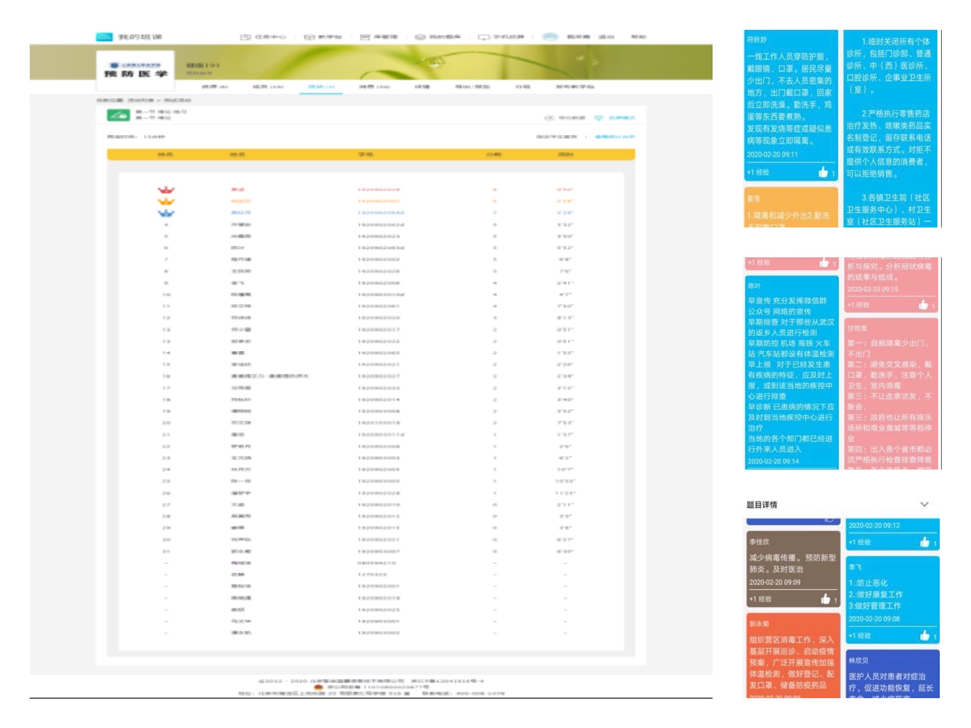The width and height of the screenshot is (971, 728).
Task: Open the 导出/报告 tab
Action: pyautogui.click(x=472, y=87)
